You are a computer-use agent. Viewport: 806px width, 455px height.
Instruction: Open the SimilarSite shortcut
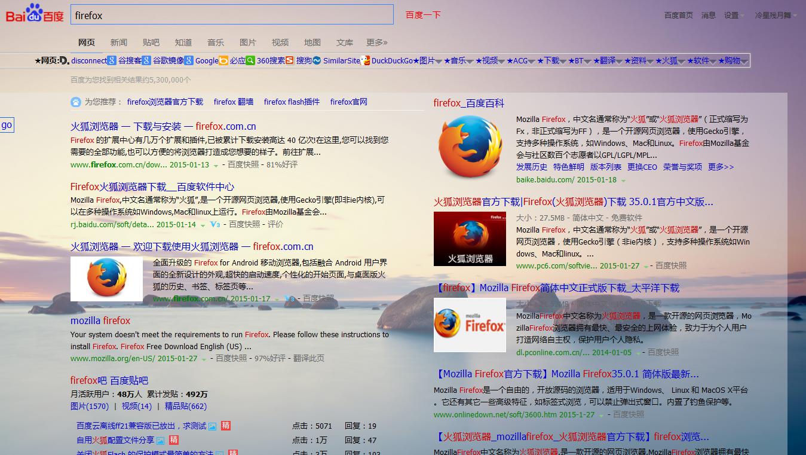click(x=336, y=60)
